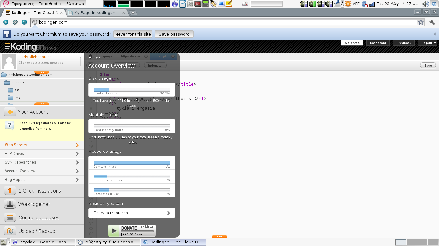This screenshot has height=246, width=439.
Task: Close the index.php editor tab
Action: click(173, 56)
